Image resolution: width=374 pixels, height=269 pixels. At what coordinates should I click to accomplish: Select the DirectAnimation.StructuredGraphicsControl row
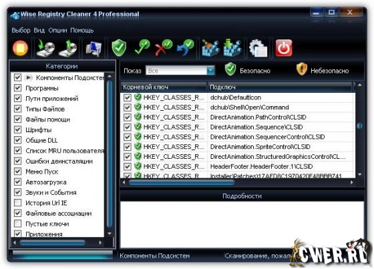tap(238, 156)
